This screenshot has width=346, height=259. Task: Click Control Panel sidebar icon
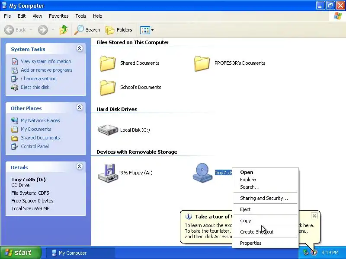[15, 146]
